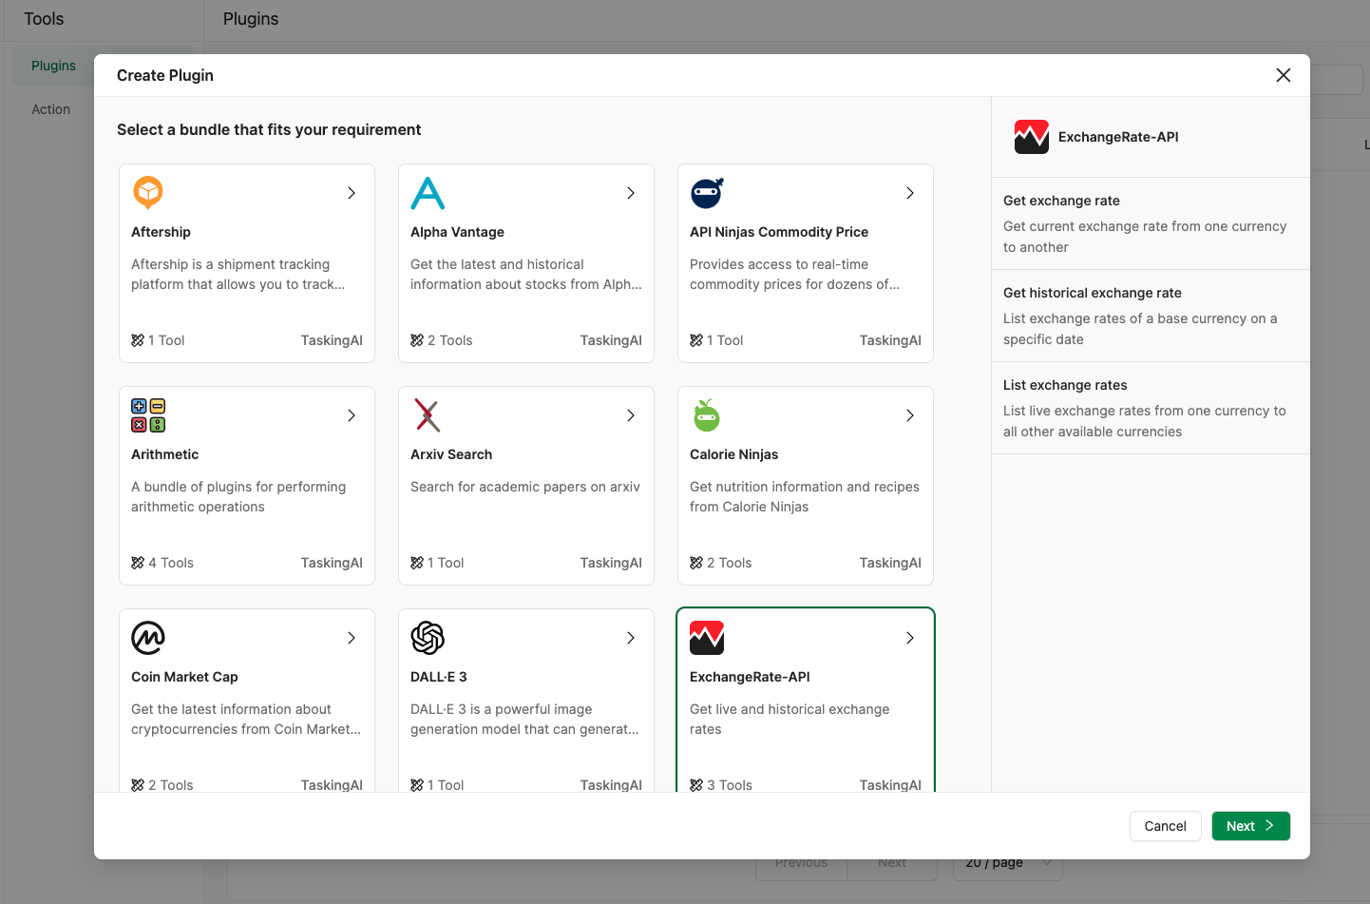The height and width of the screenshot is (904, 1370).
Task: Click tools icon beside Arxiv Search 1 Tool
Action: 417,563
